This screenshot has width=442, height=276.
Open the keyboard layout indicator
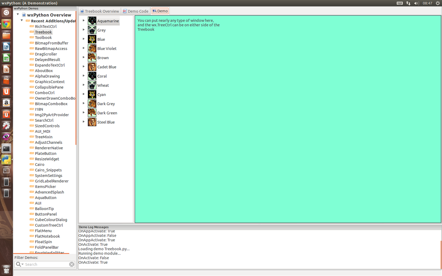click(x=400, y=3)
